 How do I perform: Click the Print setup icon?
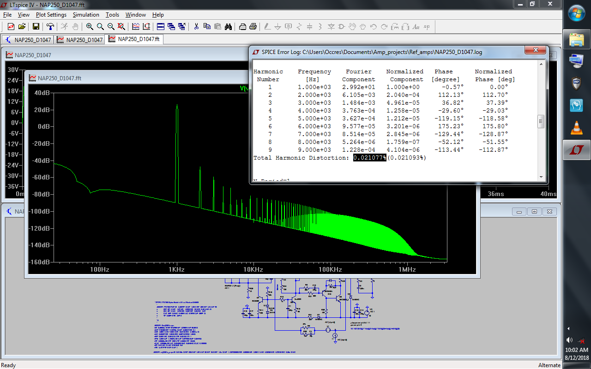click(242, 26)
